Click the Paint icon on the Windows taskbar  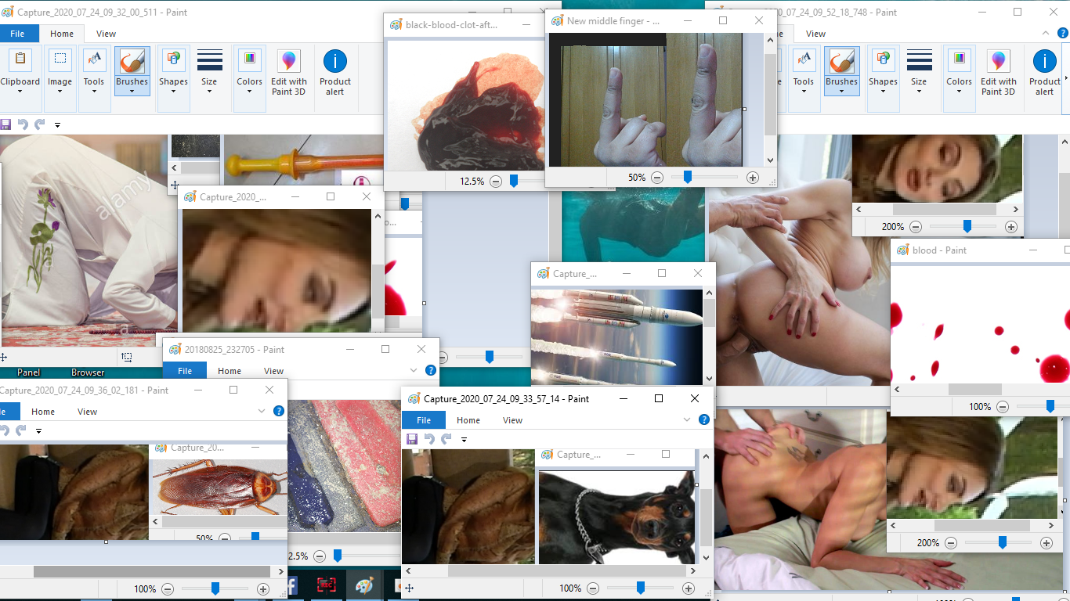[364, 585]
